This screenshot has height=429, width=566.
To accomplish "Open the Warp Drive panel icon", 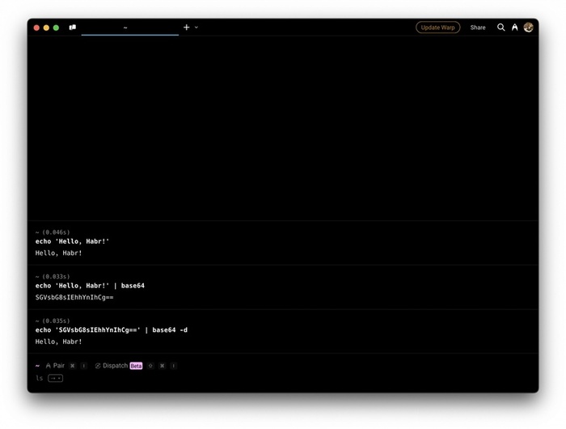I will (73, 28).
